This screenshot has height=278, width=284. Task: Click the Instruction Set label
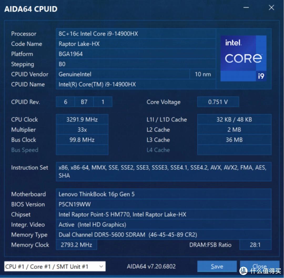click(x=29, y=167)
